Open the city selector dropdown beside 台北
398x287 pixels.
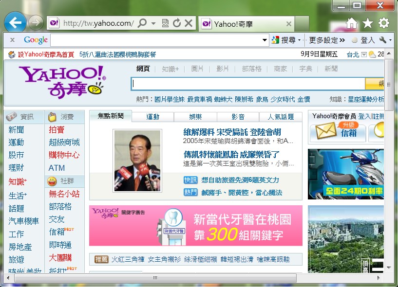(x=364, y=54)
